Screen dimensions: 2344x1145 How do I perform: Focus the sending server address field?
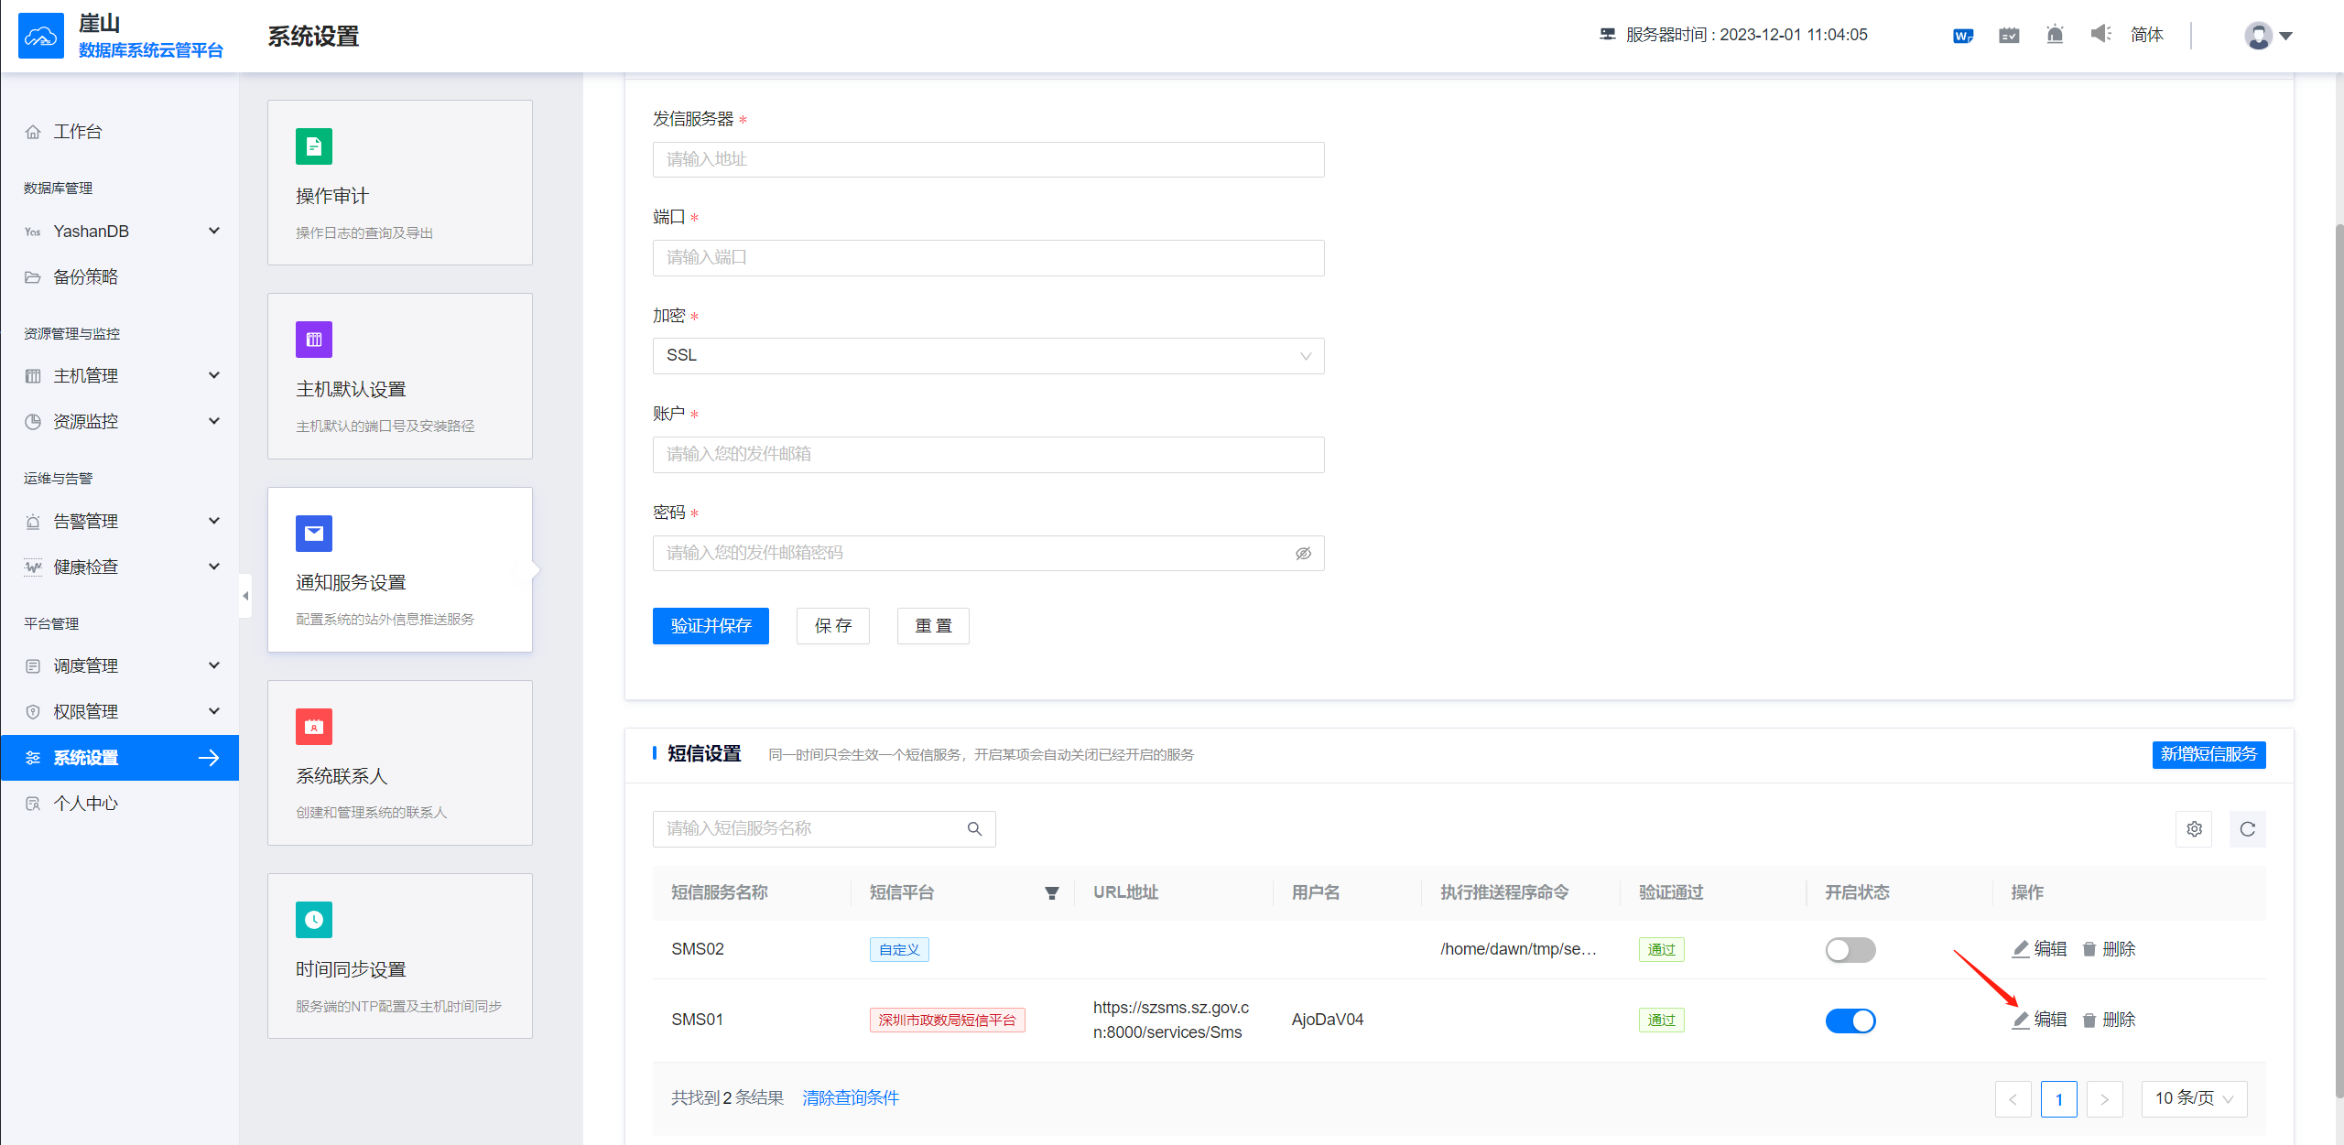tap(988, 159)
